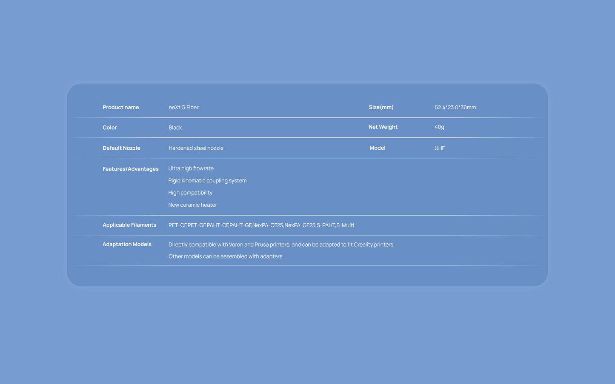The height and width of the screenshot is (384, 615).
Task: Click the filament list starting with PET-CF
Action: pos(261,225)
